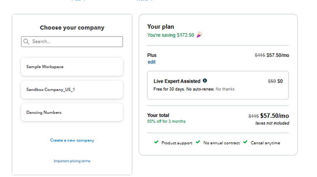The width and height of the screenshot is (317, 177).
Task: Click checkmark beside No annual contract
Action: click(x=198, y=142)
